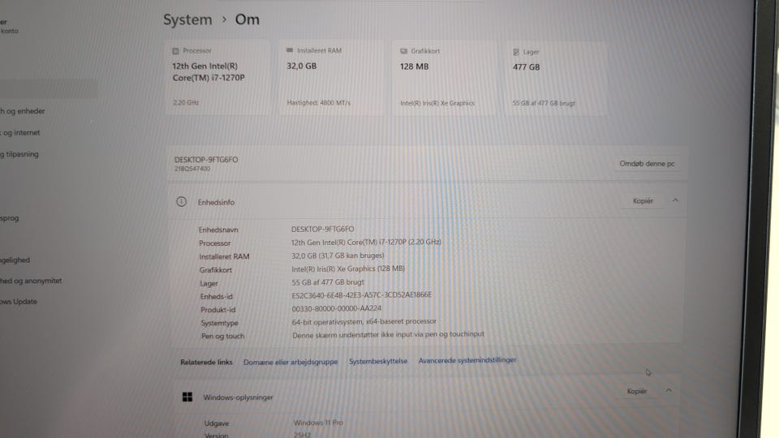Viewport: 779px width, 438px height.
Task: Open sidebar item ending 'tilpasning'
Action: pyautogui.click(x=19, y=154)
